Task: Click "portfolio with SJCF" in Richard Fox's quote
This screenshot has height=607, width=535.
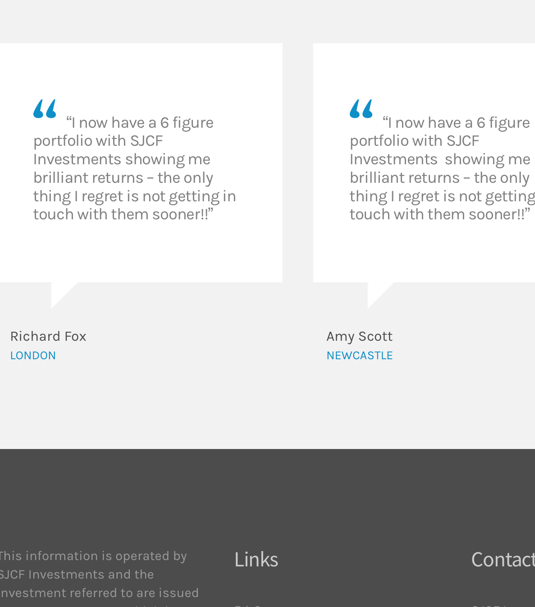Action: click(98, 141)
